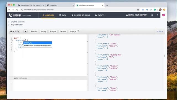
Task: Expand the Request Headers section
Action: (x=16, y=25)
